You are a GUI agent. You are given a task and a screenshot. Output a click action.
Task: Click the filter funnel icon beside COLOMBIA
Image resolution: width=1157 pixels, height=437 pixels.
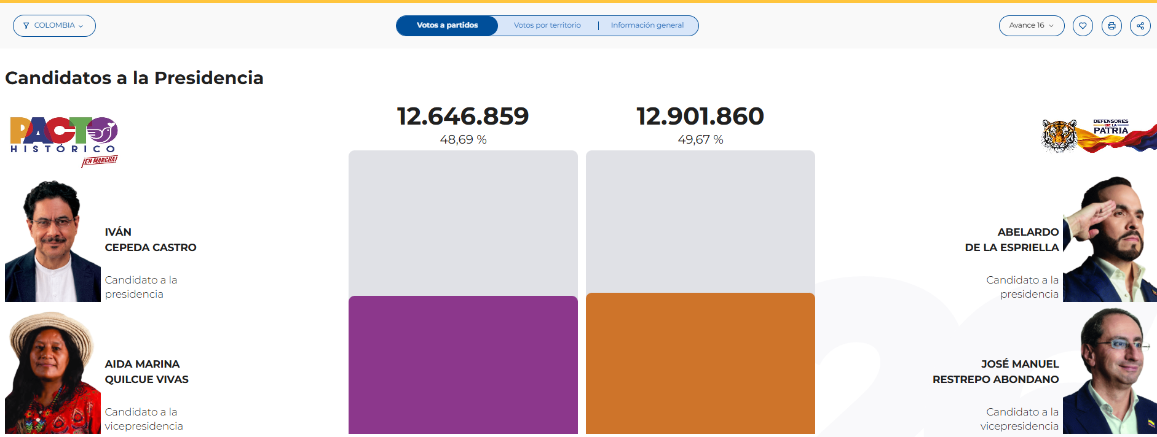[26, 26]
